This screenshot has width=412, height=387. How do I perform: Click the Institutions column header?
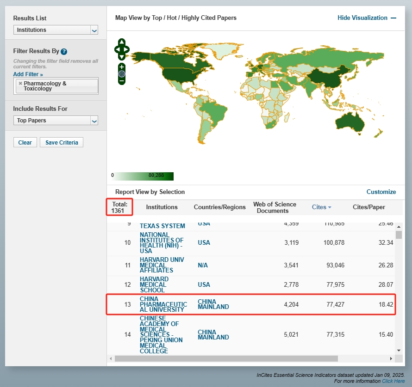[x=162, y=207]
